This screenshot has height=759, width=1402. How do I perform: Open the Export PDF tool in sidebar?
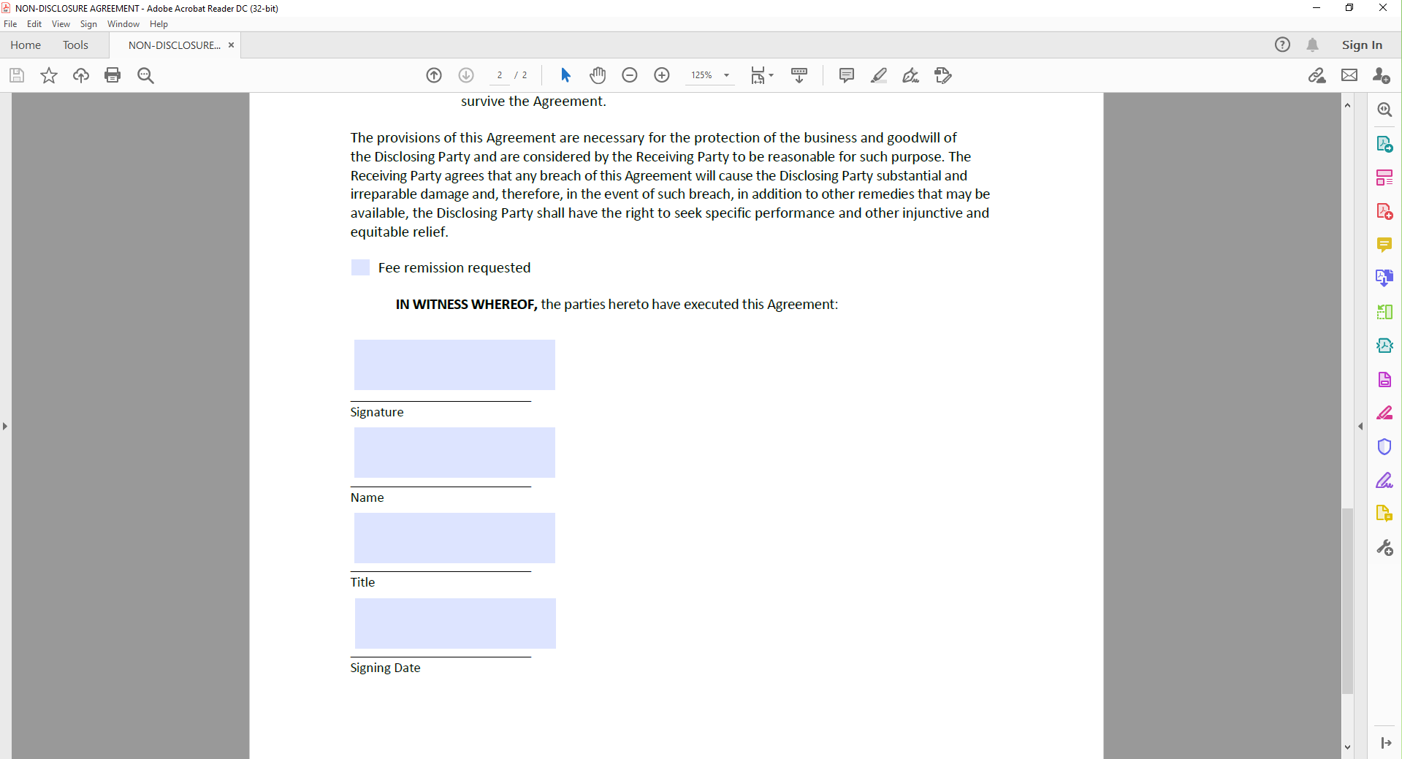tap(1384, 143)
